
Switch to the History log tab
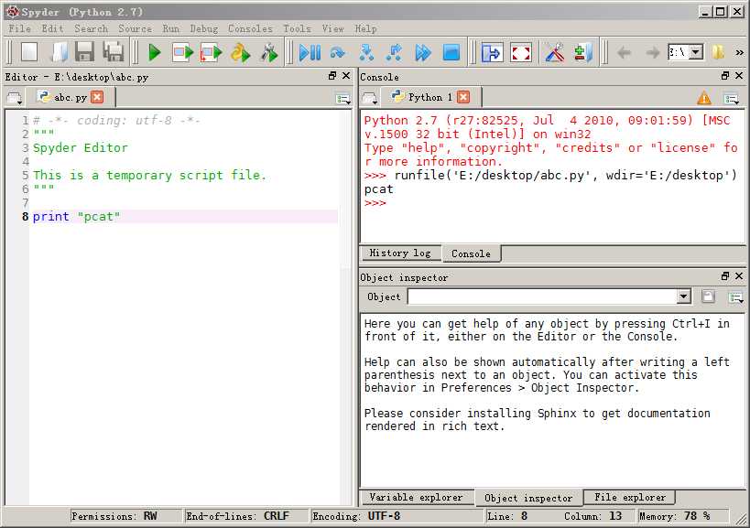pos(400,253)
